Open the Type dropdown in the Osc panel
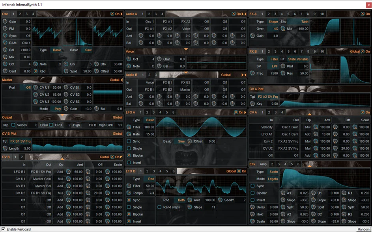 56,50
